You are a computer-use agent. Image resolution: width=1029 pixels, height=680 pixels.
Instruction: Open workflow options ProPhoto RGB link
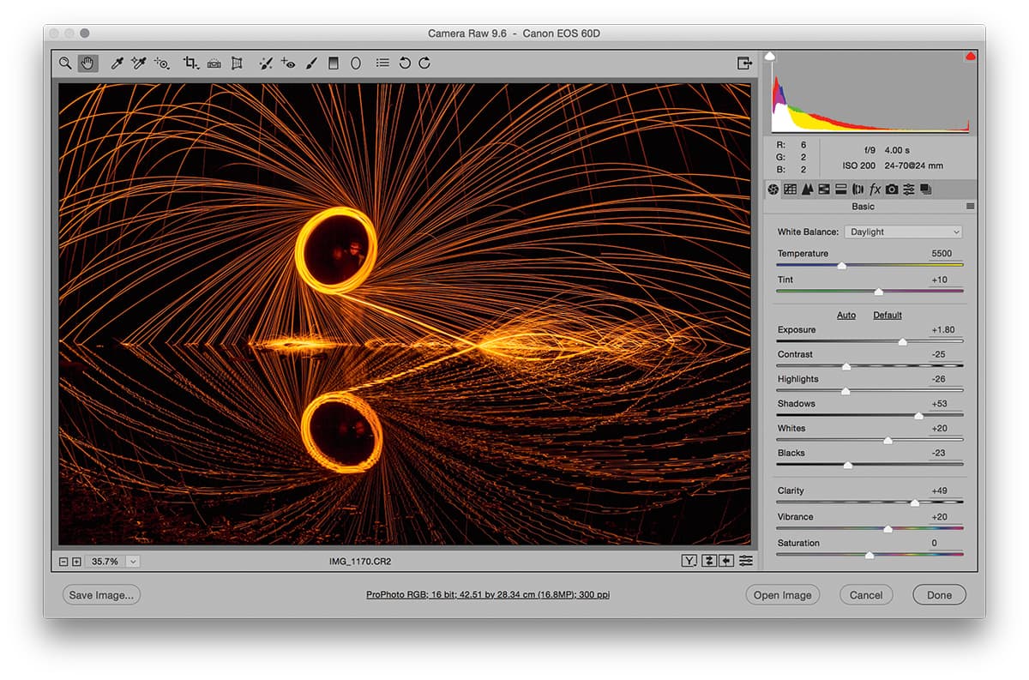(488, 594)
